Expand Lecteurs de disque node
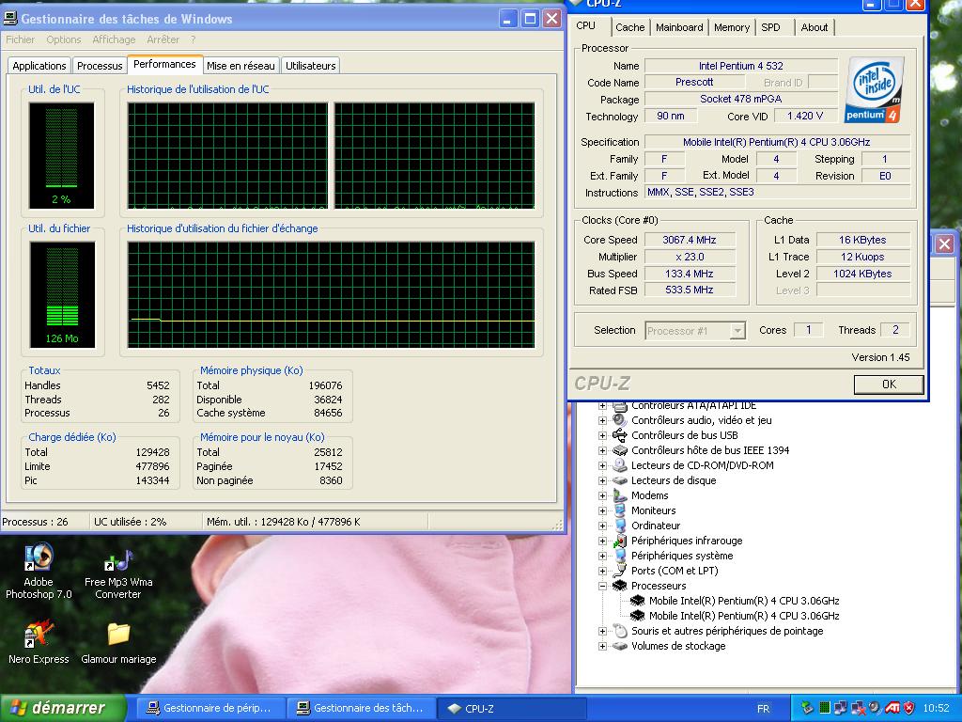962x722 pixels. point(602,480)
